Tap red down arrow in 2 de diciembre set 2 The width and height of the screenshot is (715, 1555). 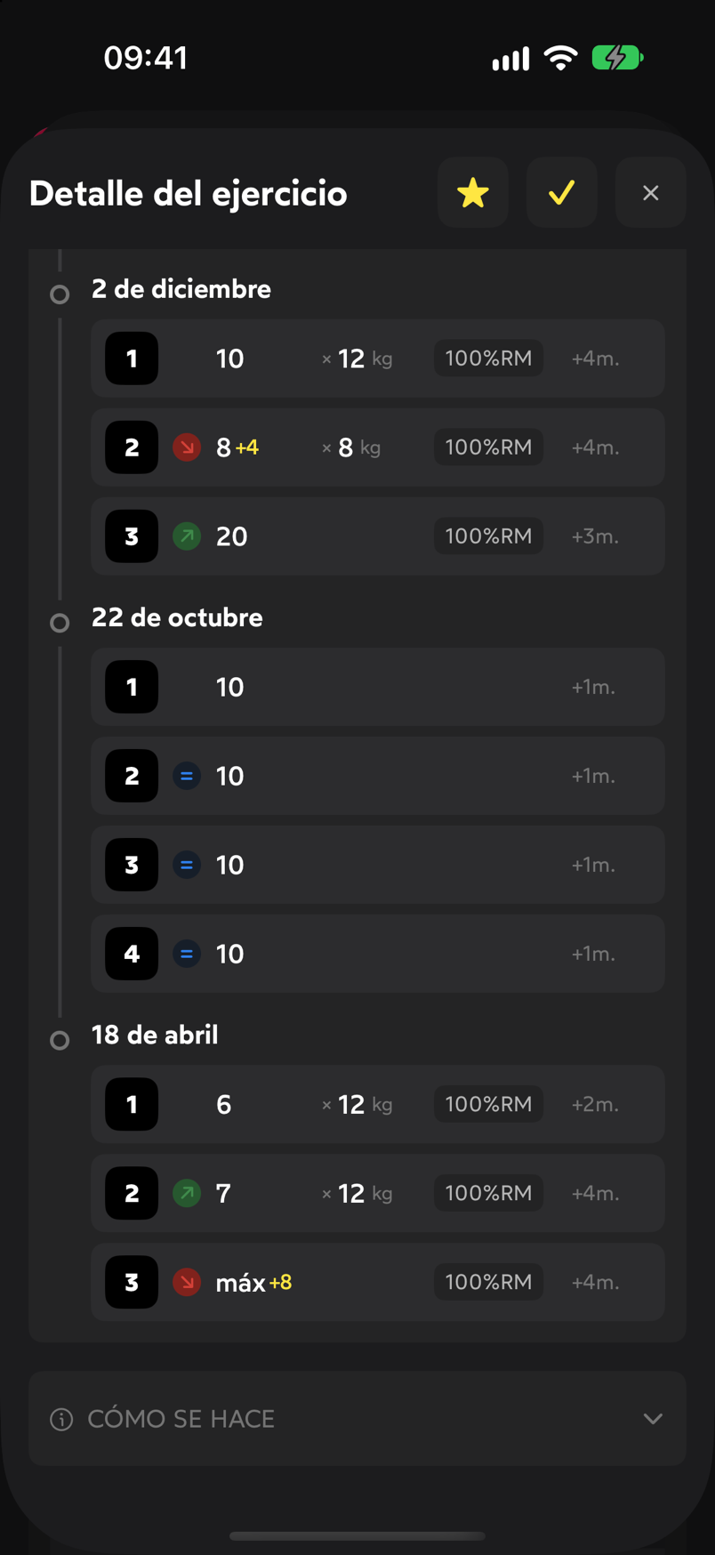(x=187, y=447)
